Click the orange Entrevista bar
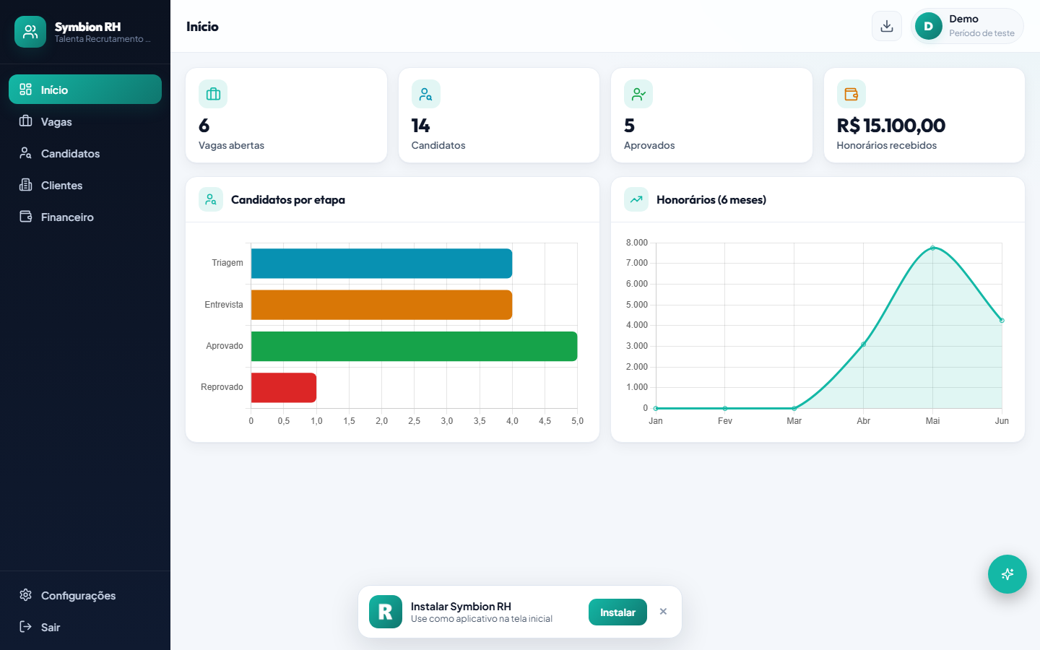This screenshot has width=1040, height=650. pyautogui.click(x=381, y=305)
